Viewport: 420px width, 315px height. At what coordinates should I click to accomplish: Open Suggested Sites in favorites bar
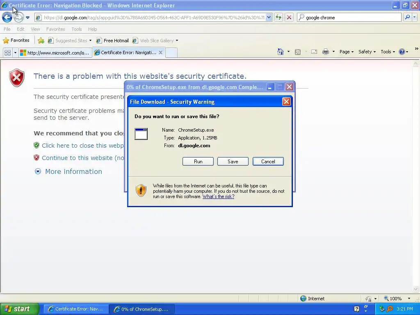70,41
